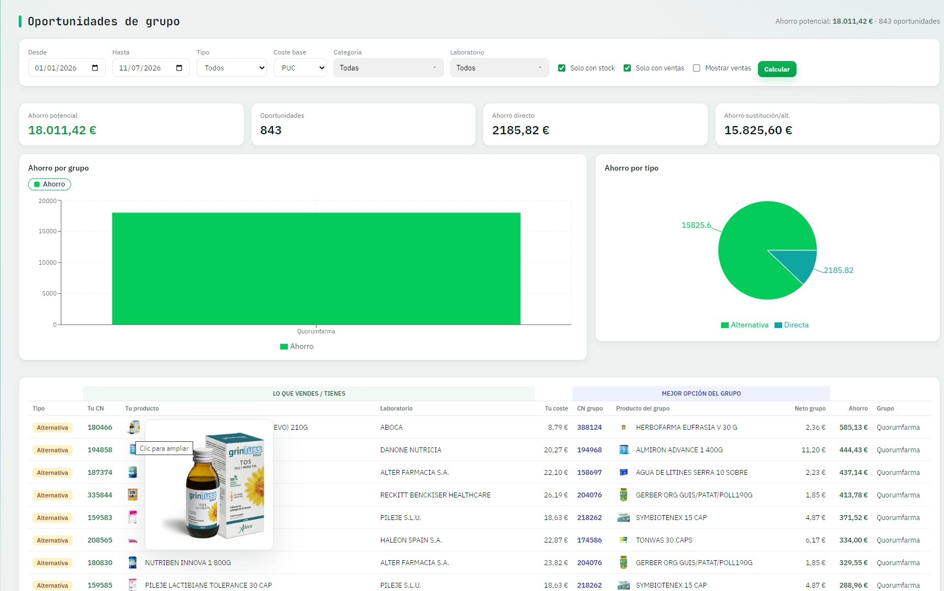This screenshot has height=591, width=944.
Task: Uncheck the Solo con ventas checkbox
Action: [627, 68]
